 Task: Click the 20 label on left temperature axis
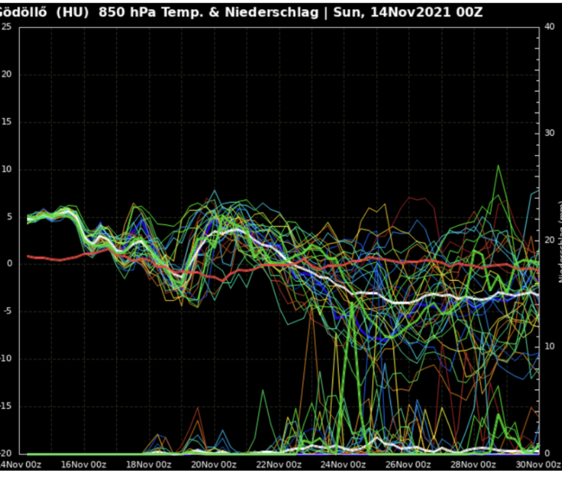click(x=6, y=74)
